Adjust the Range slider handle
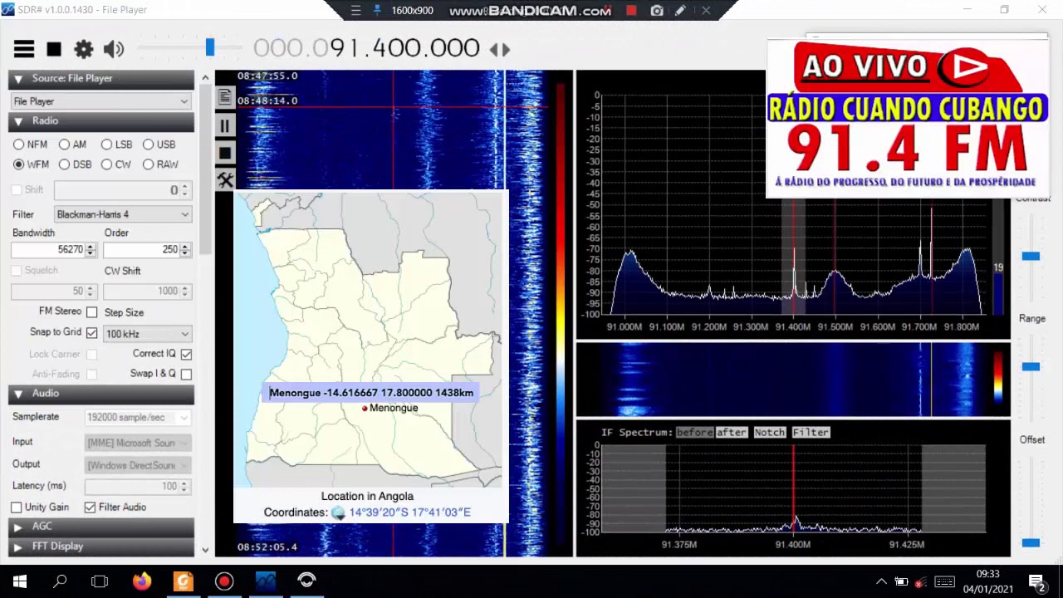The width and height of the screenshot is (1063, 598). [1031, 366]
